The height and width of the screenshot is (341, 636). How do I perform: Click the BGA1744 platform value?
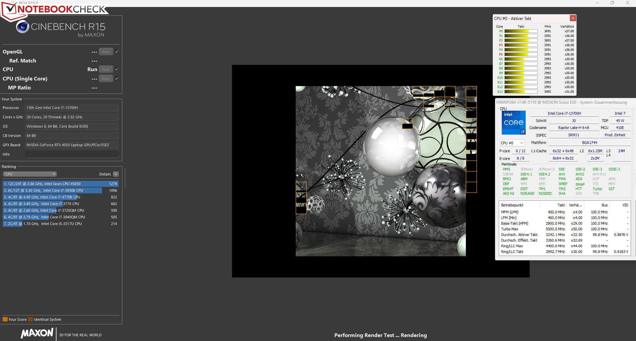coord(589,143)
